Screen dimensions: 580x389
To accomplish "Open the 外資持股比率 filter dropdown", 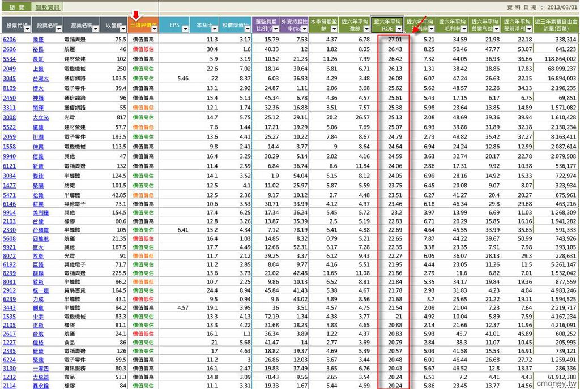I will pos(304,29).
